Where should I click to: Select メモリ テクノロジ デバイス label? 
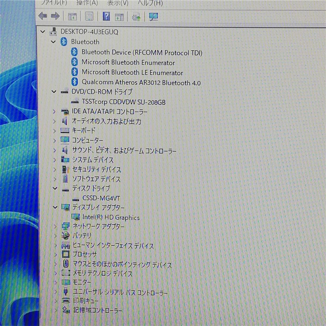click(x=102, y=274)
